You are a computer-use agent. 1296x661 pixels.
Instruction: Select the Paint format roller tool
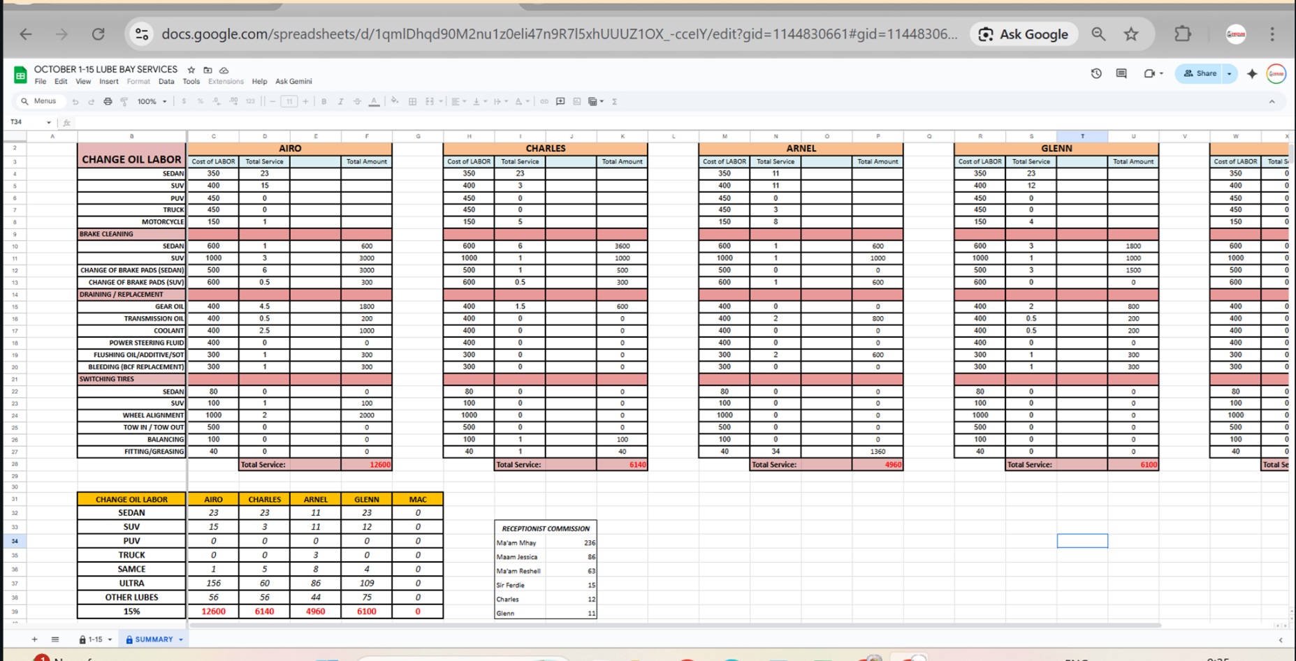pyautogui.click(x=124, y=102)
